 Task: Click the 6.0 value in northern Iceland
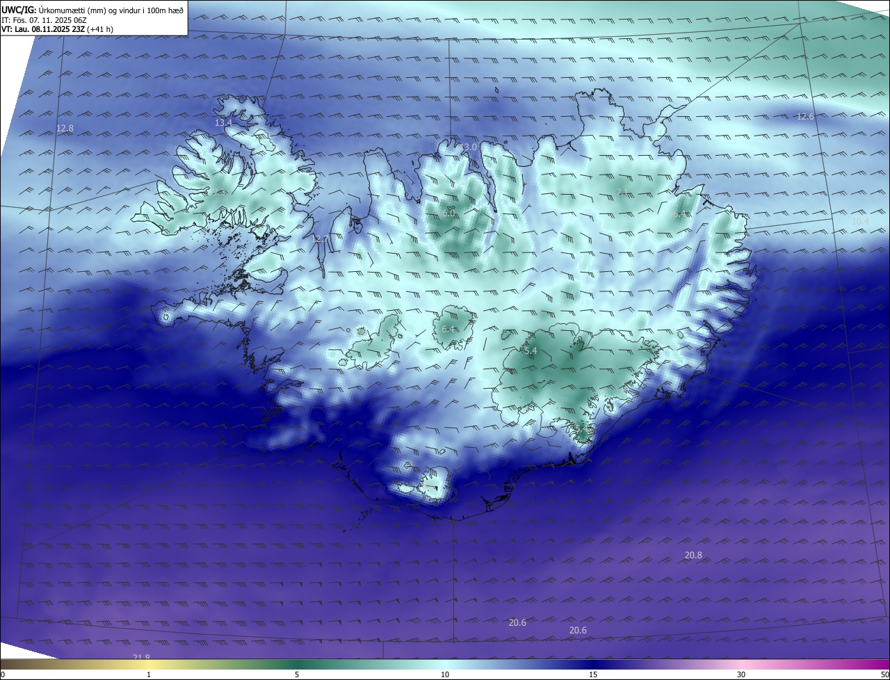[448, 213]
